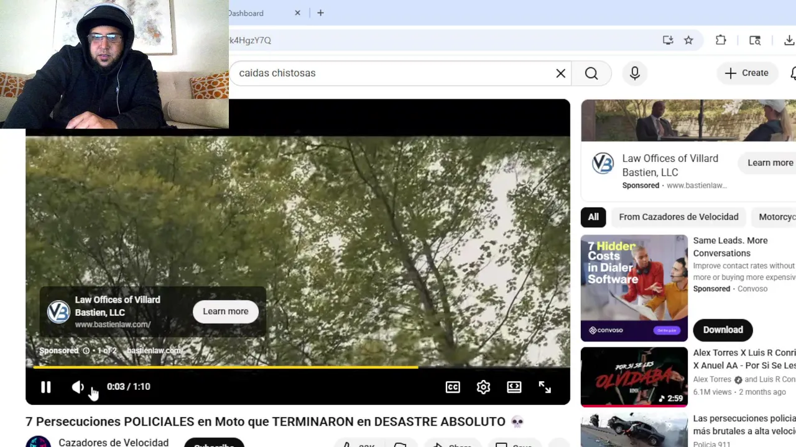796x447 pixels.
Task: Click the Law Offices logo in sidebar ad
Action: 603,164
